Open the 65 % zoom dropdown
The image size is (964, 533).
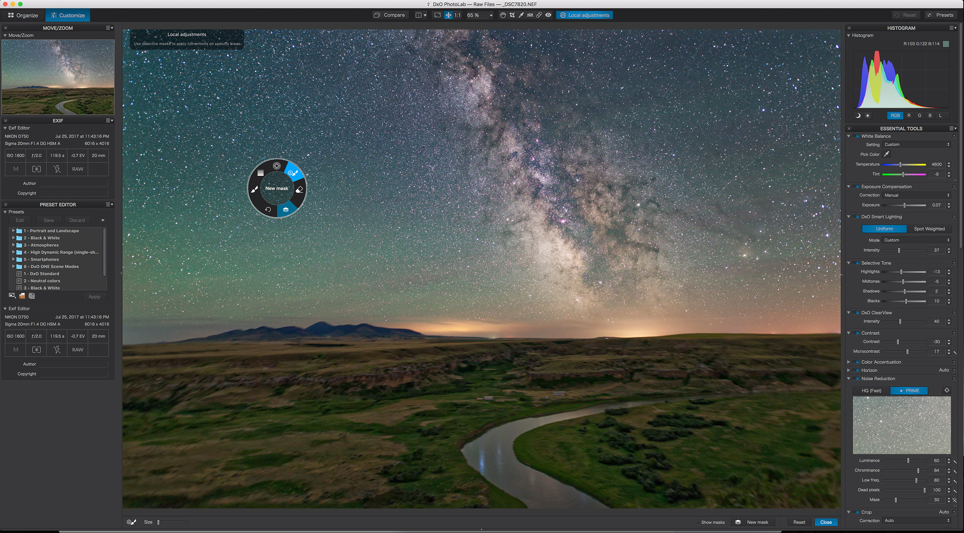(491, 15)
